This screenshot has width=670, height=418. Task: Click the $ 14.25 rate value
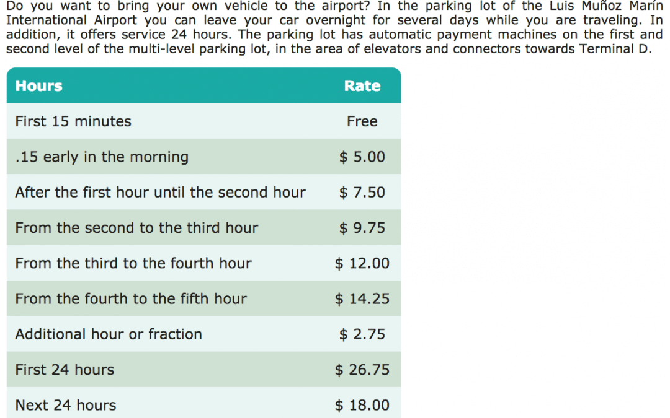[362, 298]
